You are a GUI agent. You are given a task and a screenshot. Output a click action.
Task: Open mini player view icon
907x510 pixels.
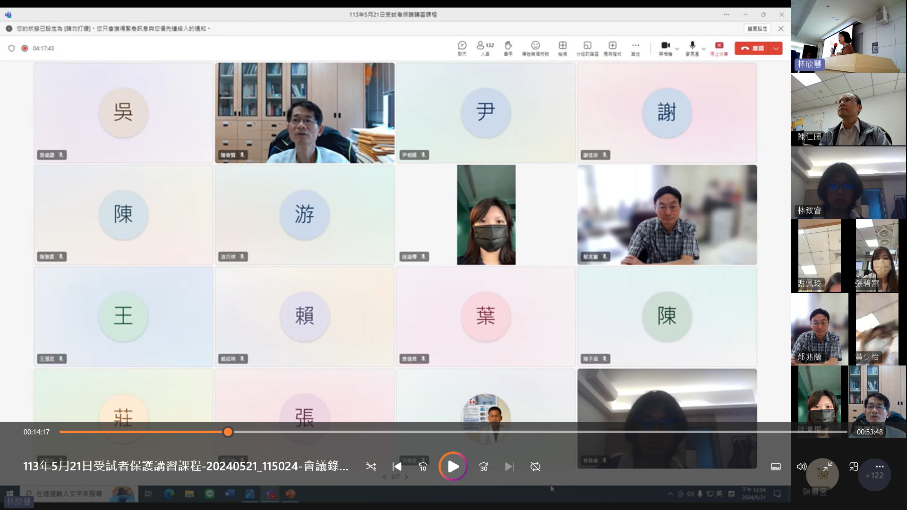tap(854, 467)
